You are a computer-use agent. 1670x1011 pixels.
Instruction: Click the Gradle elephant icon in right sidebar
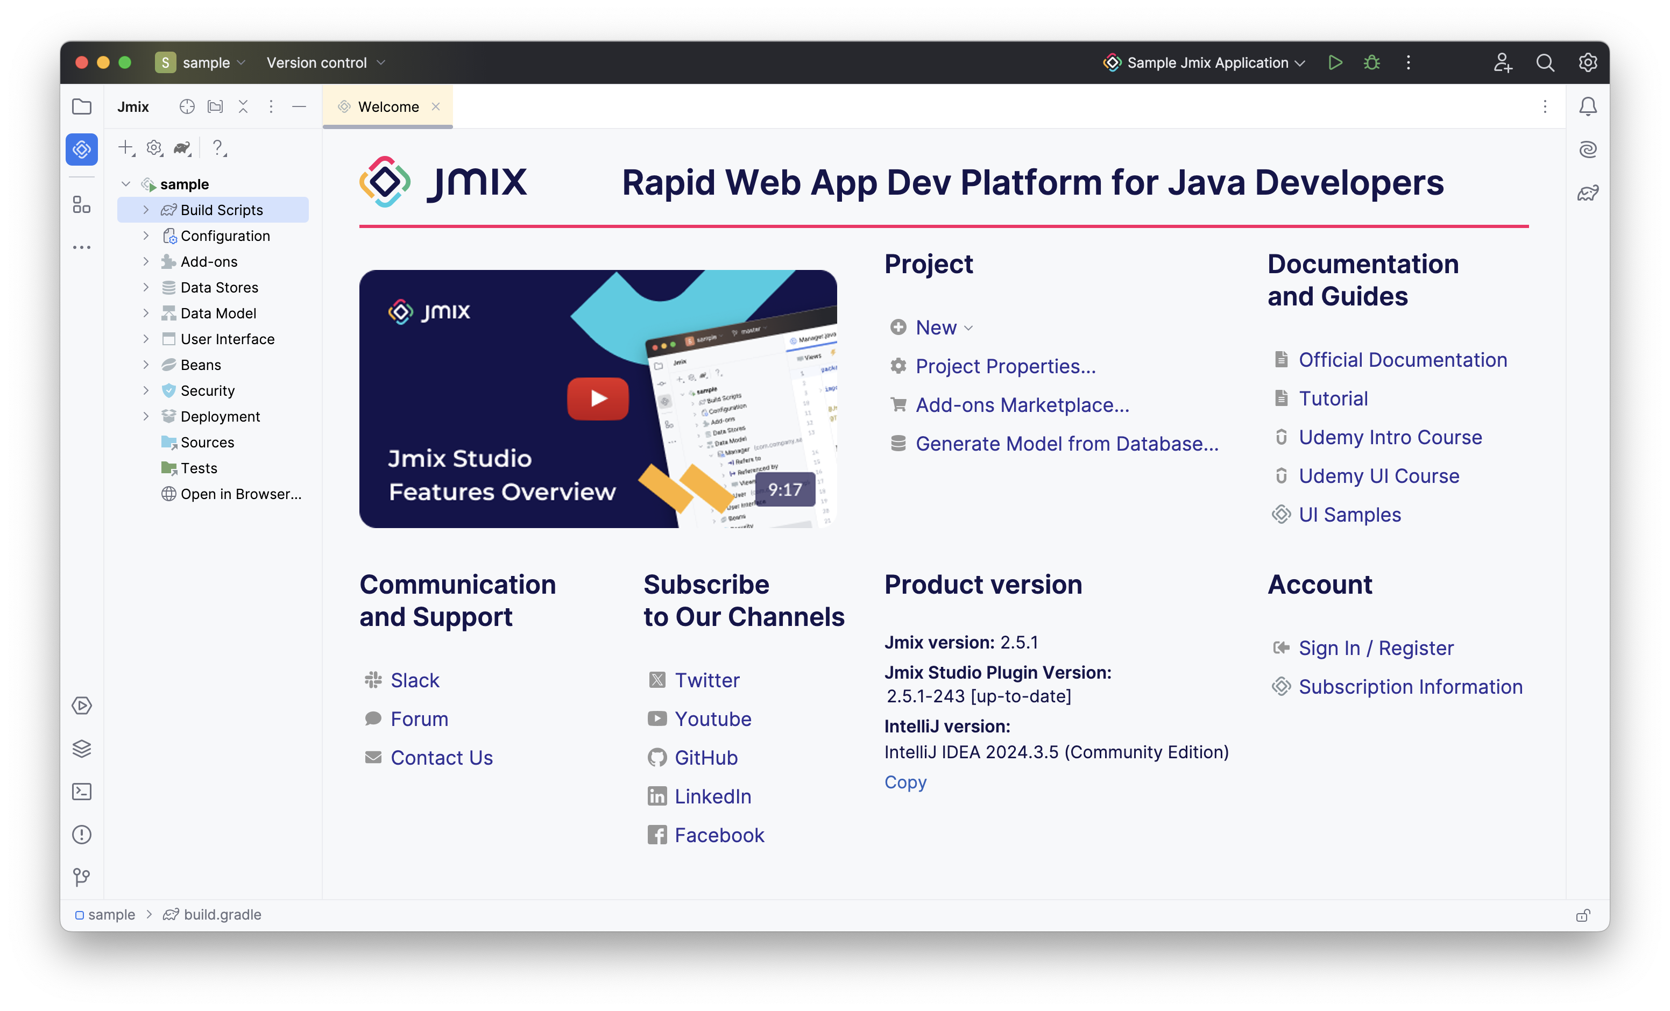pos(1587,193)
